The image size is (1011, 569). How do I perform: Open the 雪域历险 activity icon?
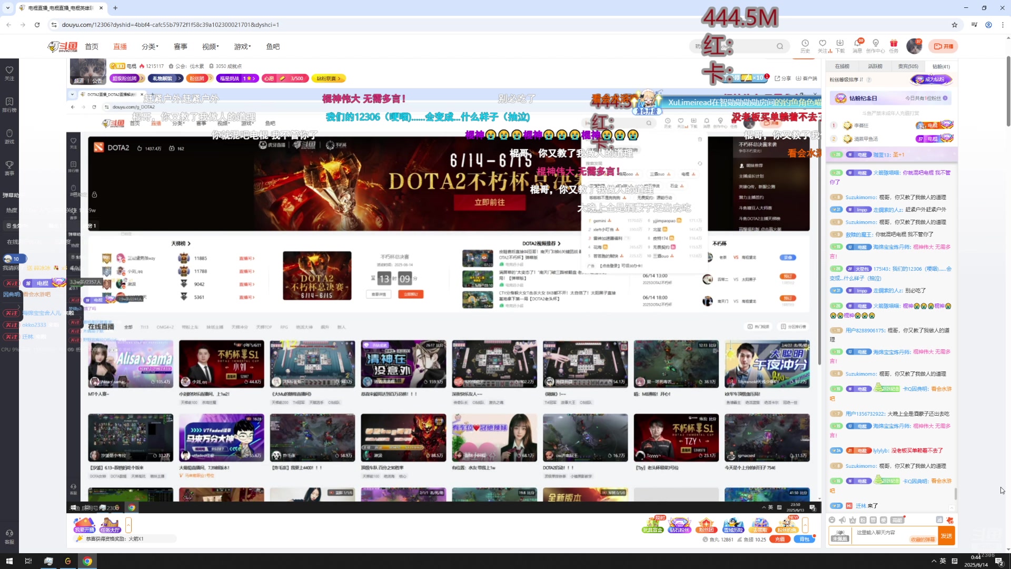[x=733, y=525]
